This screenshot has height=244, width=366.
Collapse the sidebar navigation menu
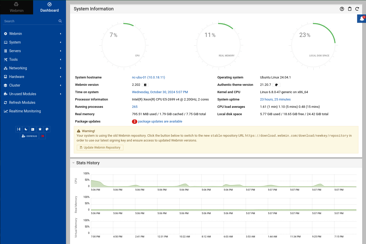click(x=19, y=129)
